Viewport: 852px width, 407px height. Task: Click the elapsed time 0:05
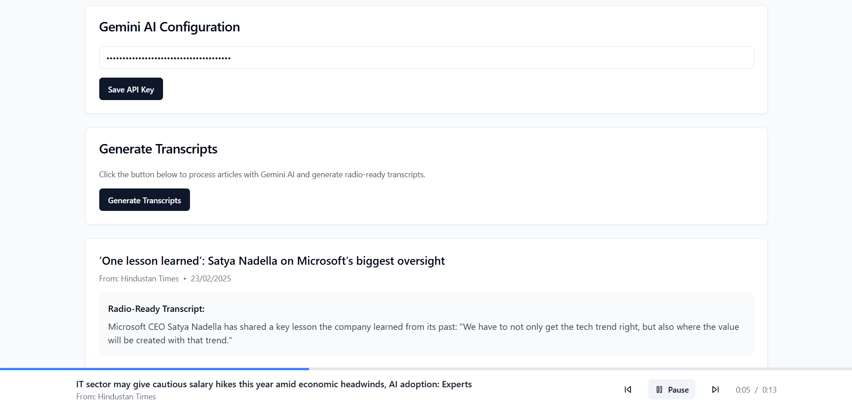742,390
